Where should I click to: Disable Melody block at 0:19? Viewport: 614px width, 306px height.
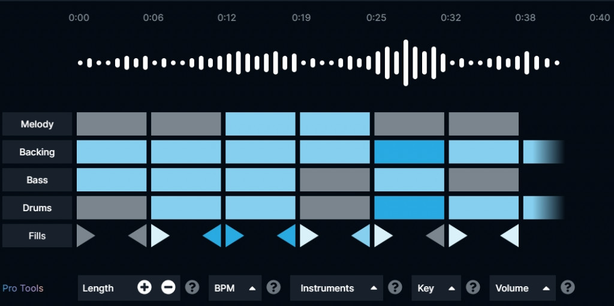tap(335, 124)
